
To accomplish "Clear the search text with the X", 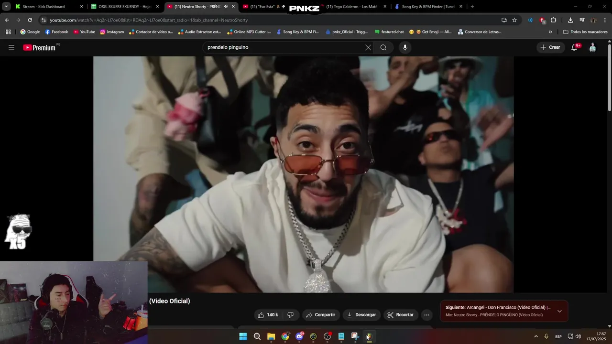I will coord(368,47).
